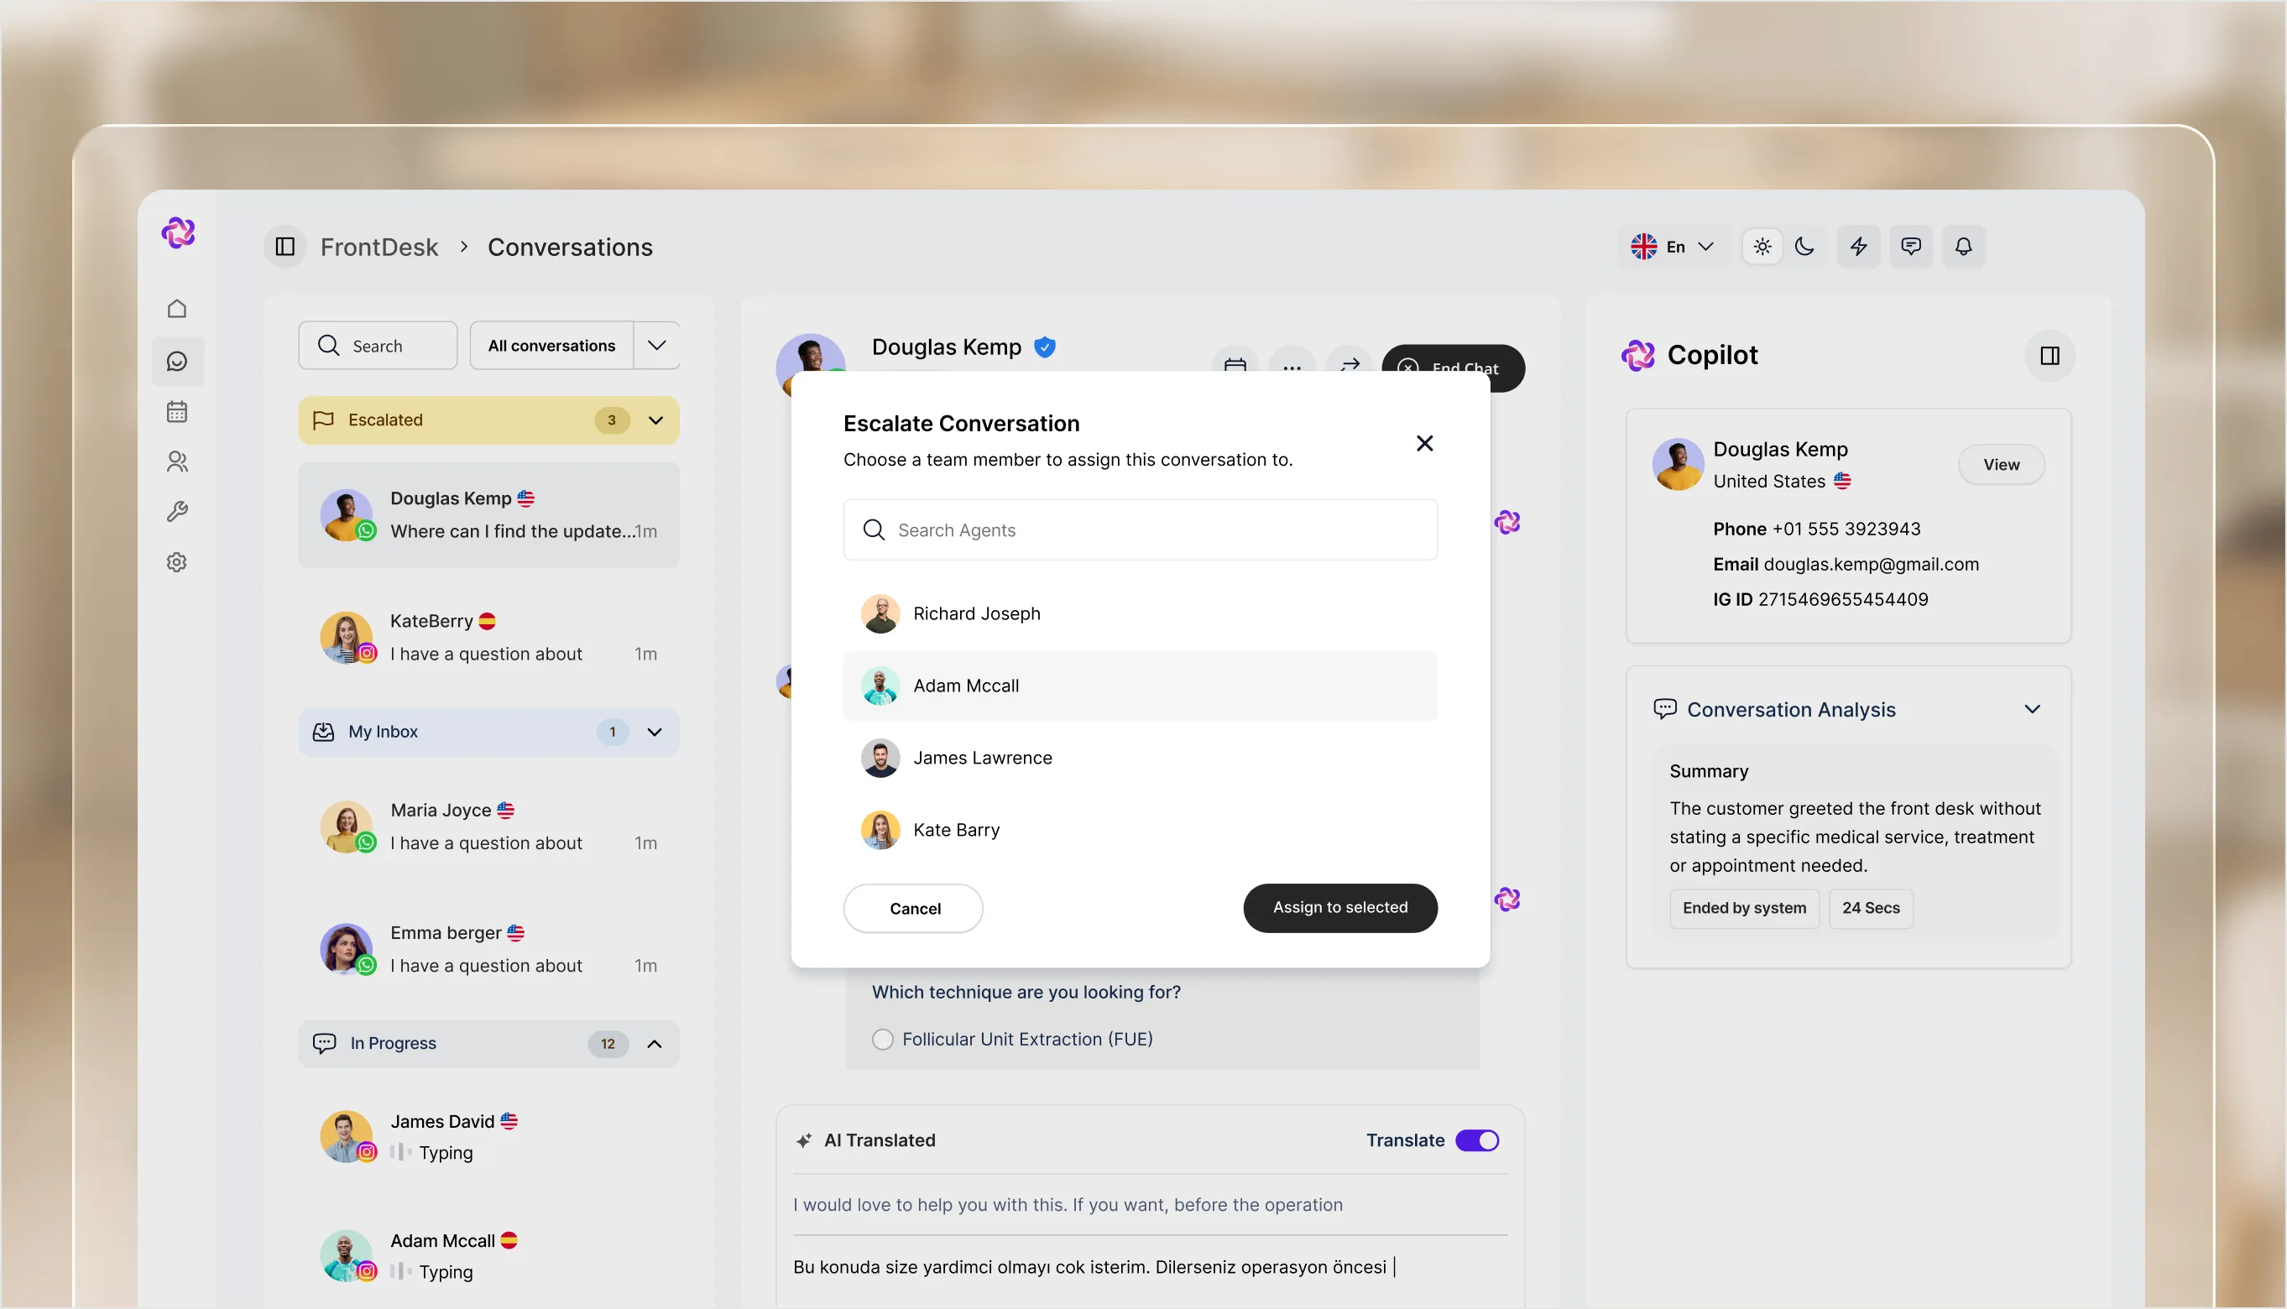Click the Turkish translation text box
This screenshot has height=1309, width=2287.
pos(1150,1267)
